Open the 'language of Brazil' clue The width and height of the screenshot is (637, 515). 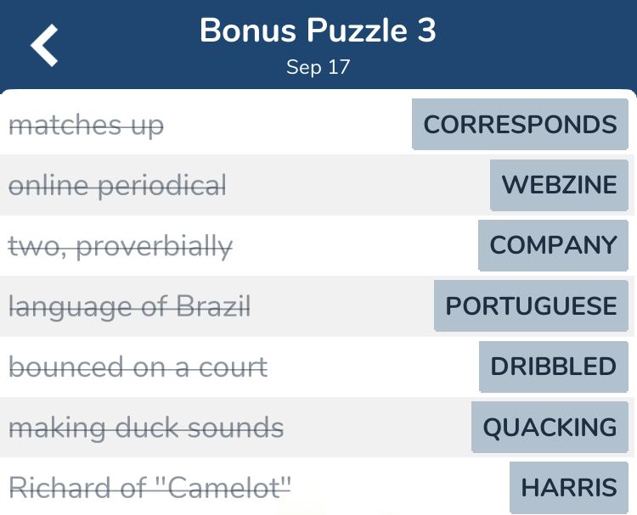129,306
